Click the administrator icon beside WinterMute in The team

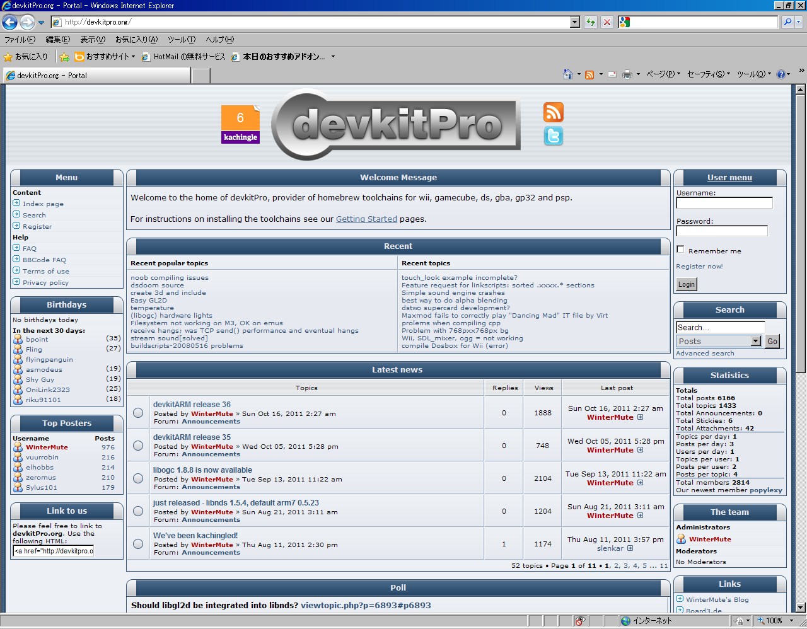pyautogui.click(x=681, y=539)
